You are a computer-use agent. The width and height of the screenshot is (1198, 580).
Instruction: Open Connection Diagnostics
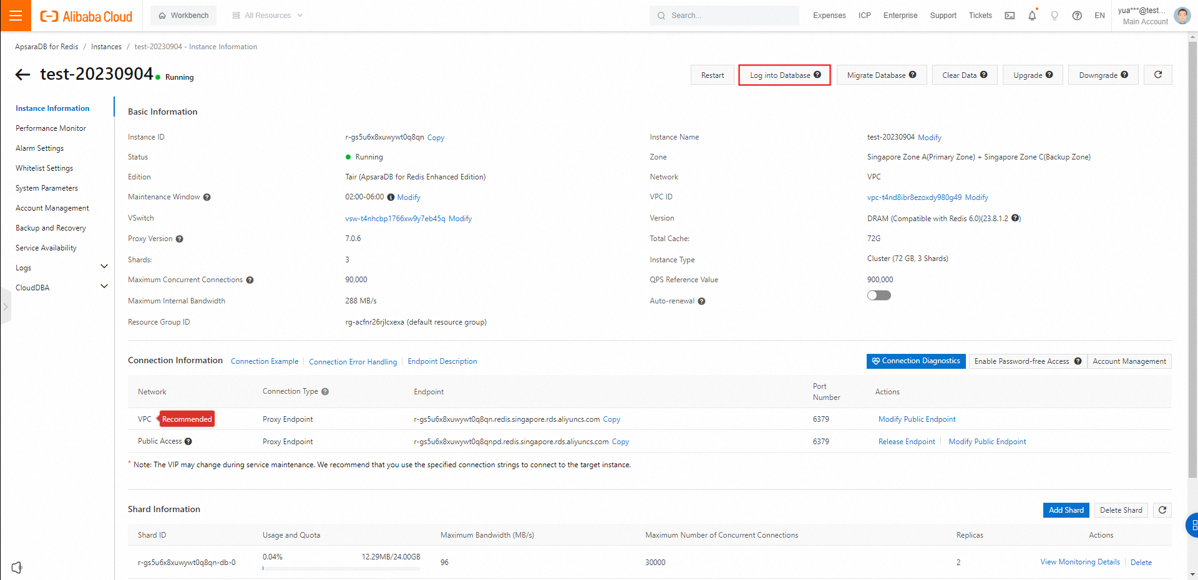916,361
